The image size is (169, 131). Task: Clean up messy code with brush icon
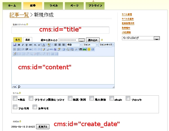coord(44,49)
